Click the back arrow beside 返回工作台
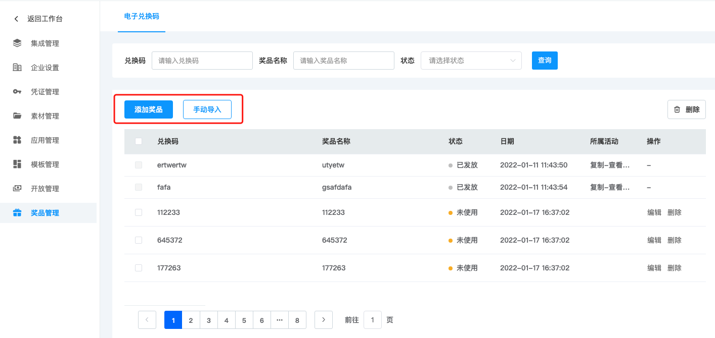 (16, 19)
